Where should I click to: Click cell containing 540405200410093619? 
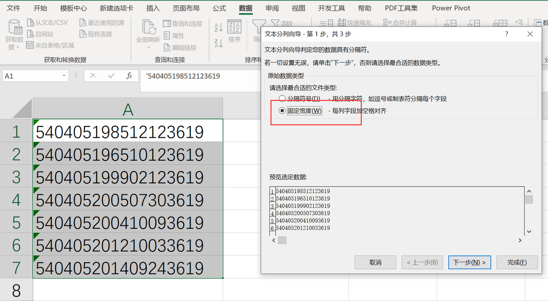tap(128, 222)
